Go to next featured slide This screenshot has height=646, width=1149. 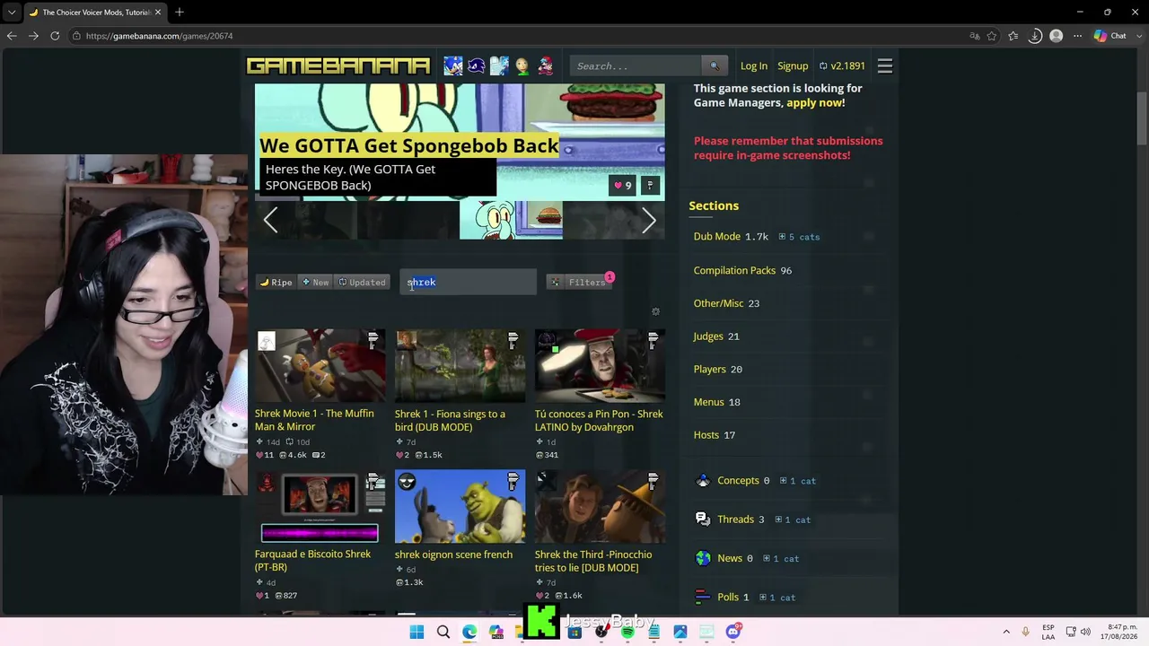pos(649,220)
